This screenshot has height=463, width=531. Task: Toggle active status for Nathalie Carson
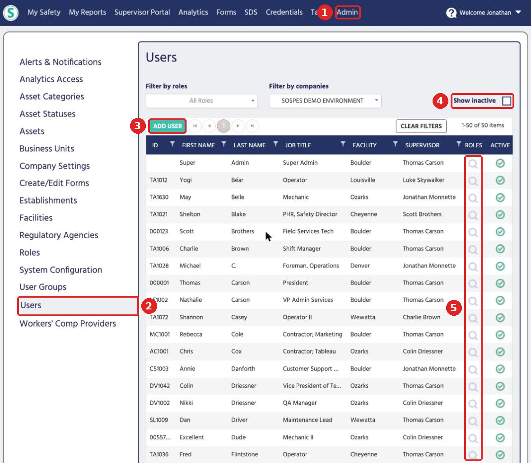(x=500, y=300)
